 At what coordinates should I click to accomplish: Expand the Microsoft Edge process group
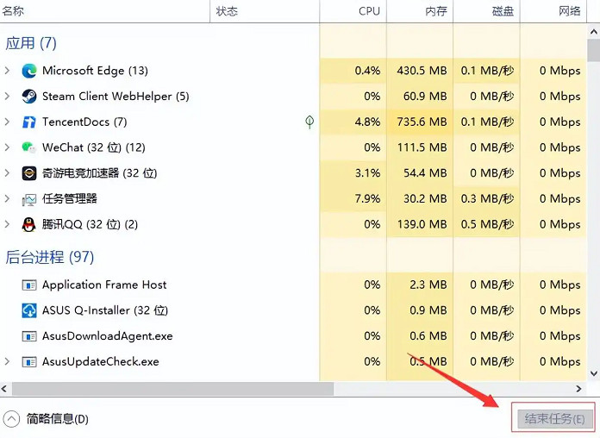coord(8,71)
